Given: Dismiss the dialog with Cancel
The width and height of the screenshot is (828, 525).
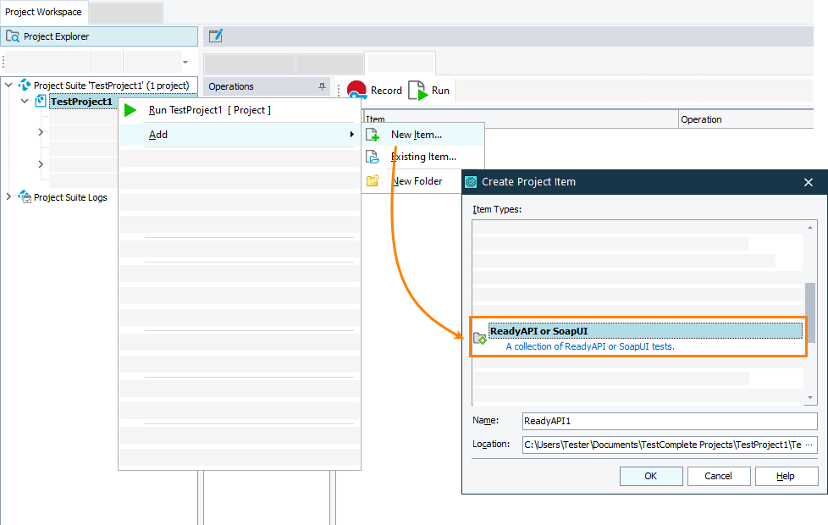Looking at the screenshot, I should tap(718, 475).
